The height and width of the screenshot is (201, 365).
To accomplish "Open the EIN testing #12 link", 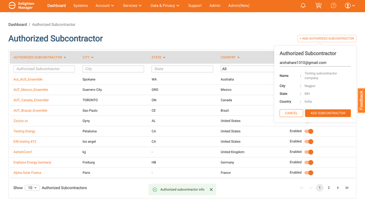I will click(x=25, y=142).
